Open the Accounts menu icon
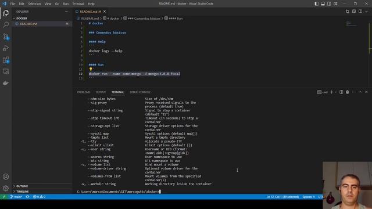Image resolution: width=372 pixels, height=209 pixels. [6, 176]
